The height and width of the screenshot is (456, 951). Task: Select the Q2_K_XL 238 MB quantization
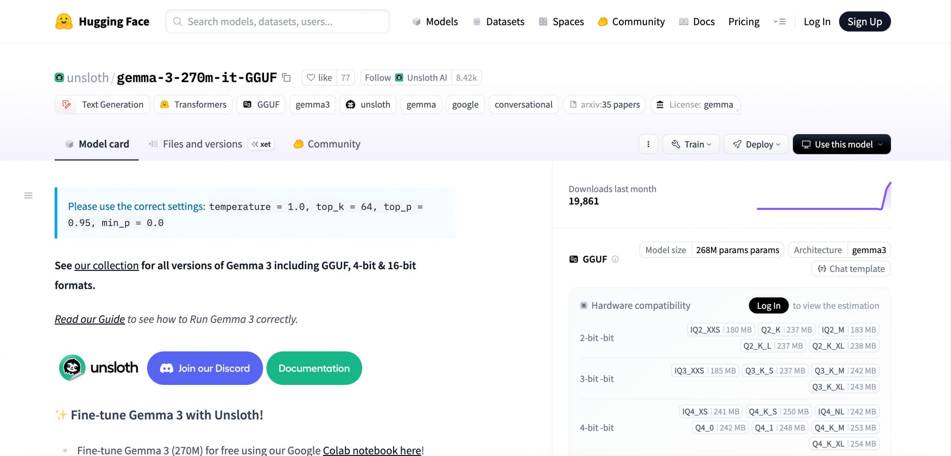(x=844, y=346)
